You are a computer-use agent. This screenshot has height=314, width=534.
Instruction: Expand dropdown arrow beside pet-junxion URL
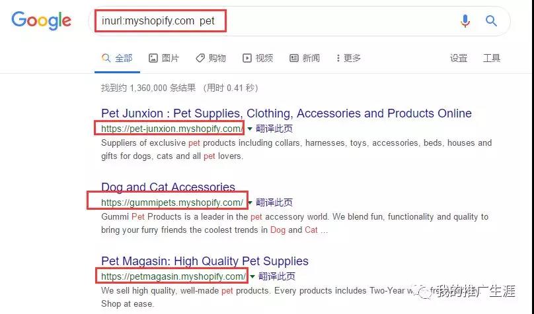[x=250, y=129]
